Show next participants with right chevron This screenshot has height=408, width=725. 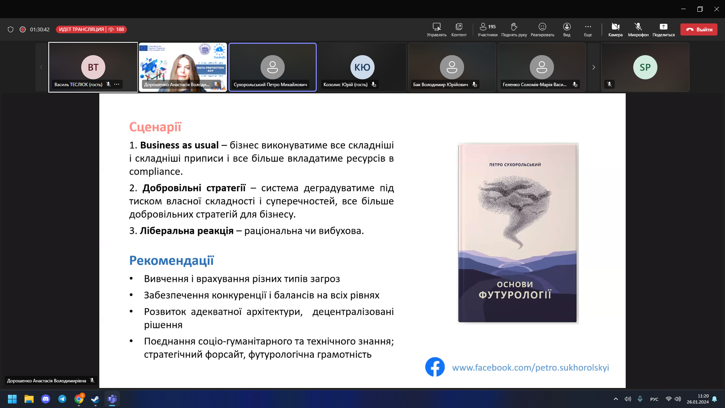coord(594,67)
